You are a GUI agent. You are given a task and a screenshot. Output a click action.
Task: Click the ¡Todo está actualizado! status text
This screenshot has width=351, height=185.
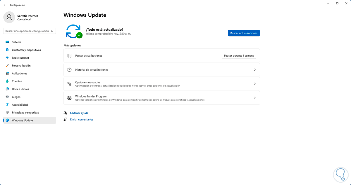(104, 29)
